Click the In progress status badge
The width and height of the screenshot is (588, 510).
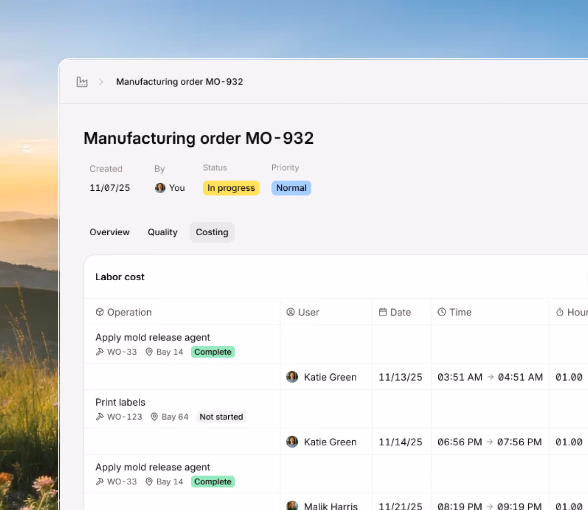click(231, 188)
